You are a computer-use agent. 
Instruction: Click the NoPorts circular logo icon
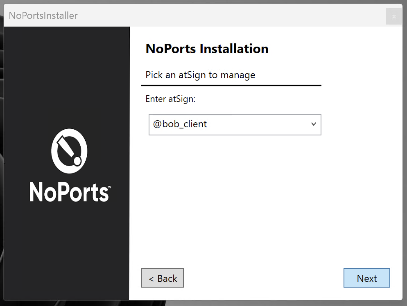pyautogui.click(x=69, y=151)
